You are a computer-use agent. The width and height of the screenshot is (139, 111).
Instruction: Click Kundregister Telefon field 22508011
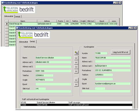point(104,75)
